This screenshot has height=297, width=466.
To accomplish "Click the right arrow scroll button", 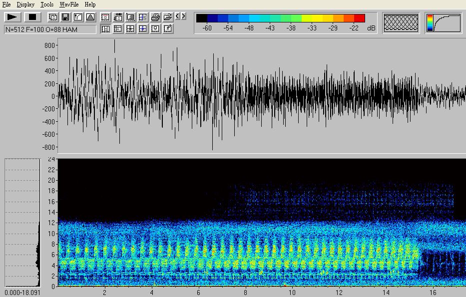I will 183,16.
